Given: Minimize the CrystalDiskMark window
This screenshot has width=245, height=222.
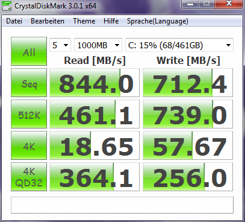Looking at the screenshot, I should point(190,4).
